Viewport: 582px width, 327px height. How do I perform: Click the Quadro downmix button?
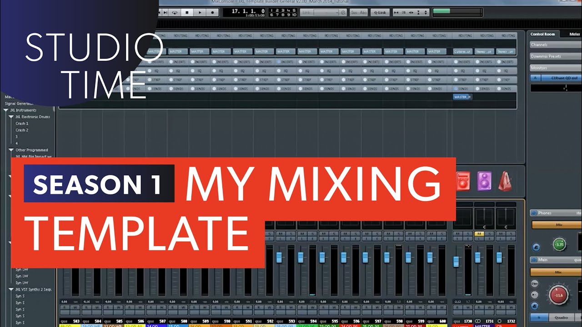[x=561, y=317]
